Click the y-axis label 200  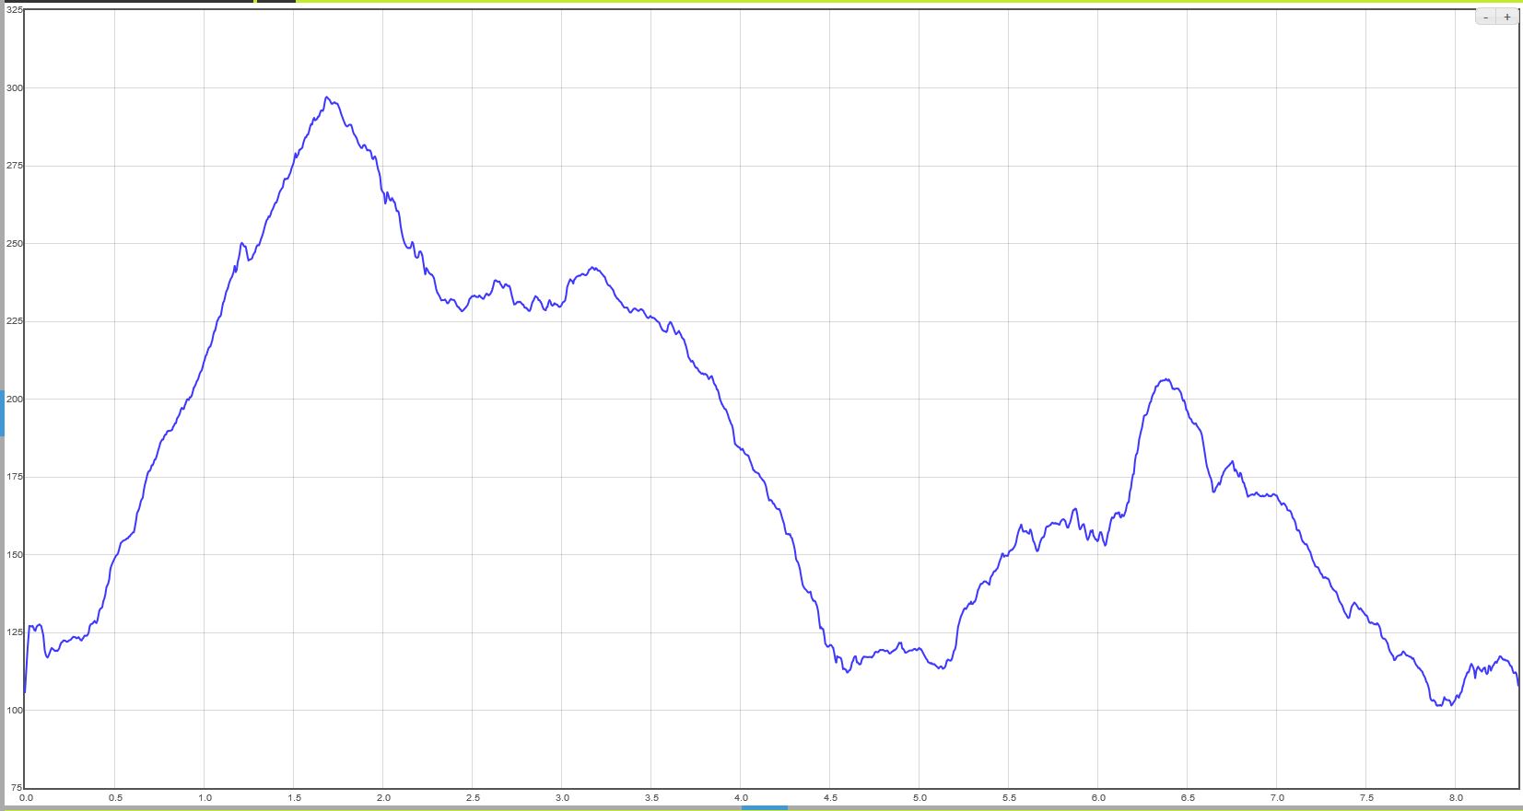point(15,400)
